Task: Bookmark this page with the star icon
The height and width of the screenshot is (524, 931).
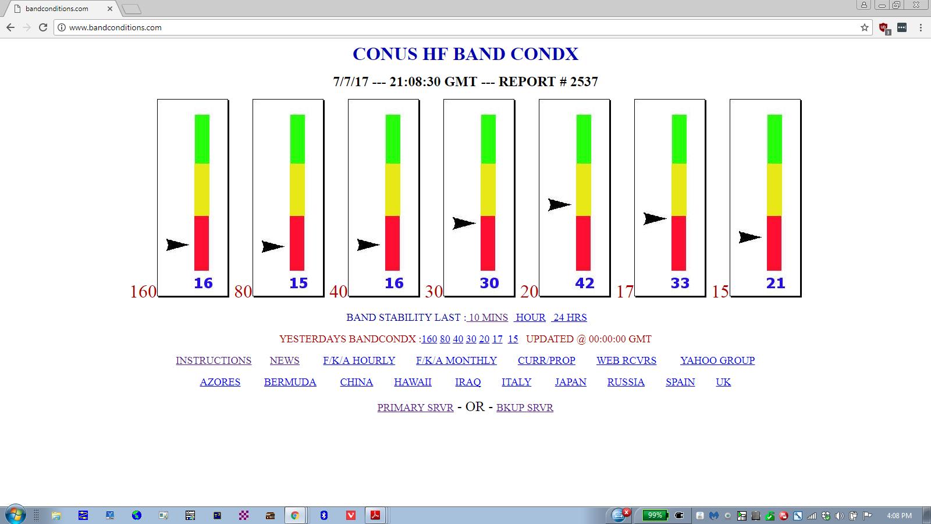Action: [864, 27]
